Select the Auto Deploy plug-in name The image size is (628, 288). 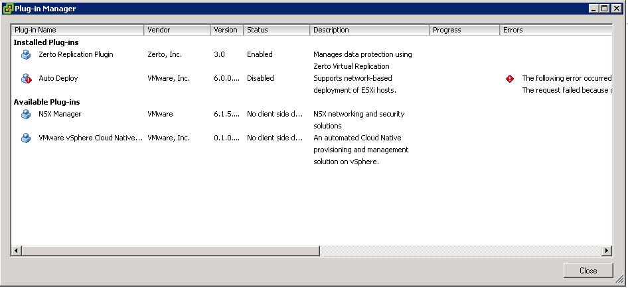point(58,78)
